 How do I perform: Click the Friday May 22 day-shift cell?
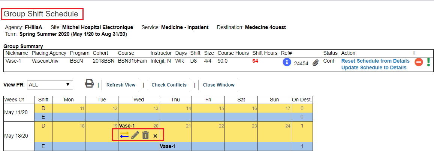(x=208, y=132)
